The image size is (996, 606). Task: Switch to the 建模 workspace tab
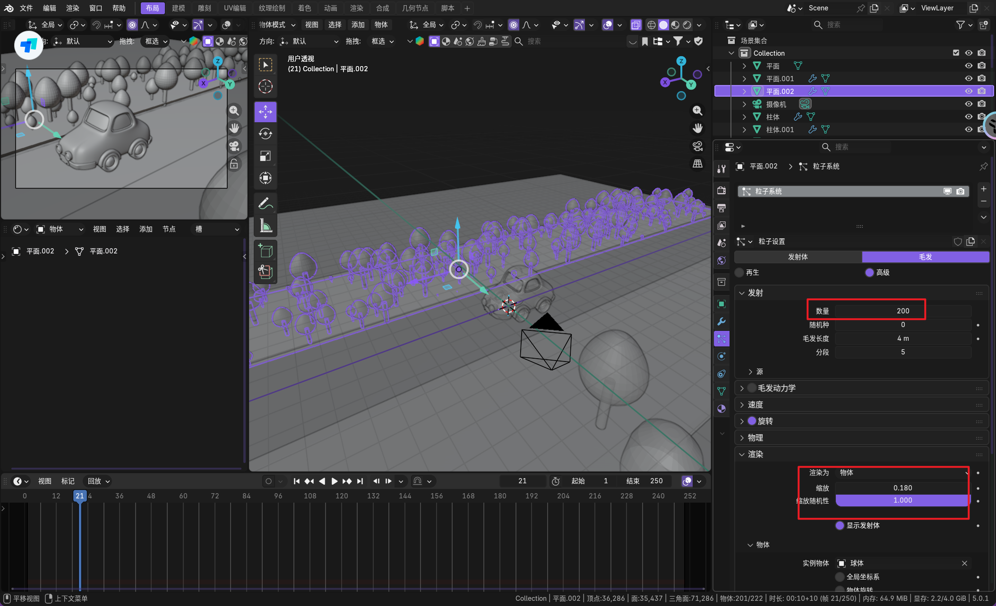tap(178, 8)
